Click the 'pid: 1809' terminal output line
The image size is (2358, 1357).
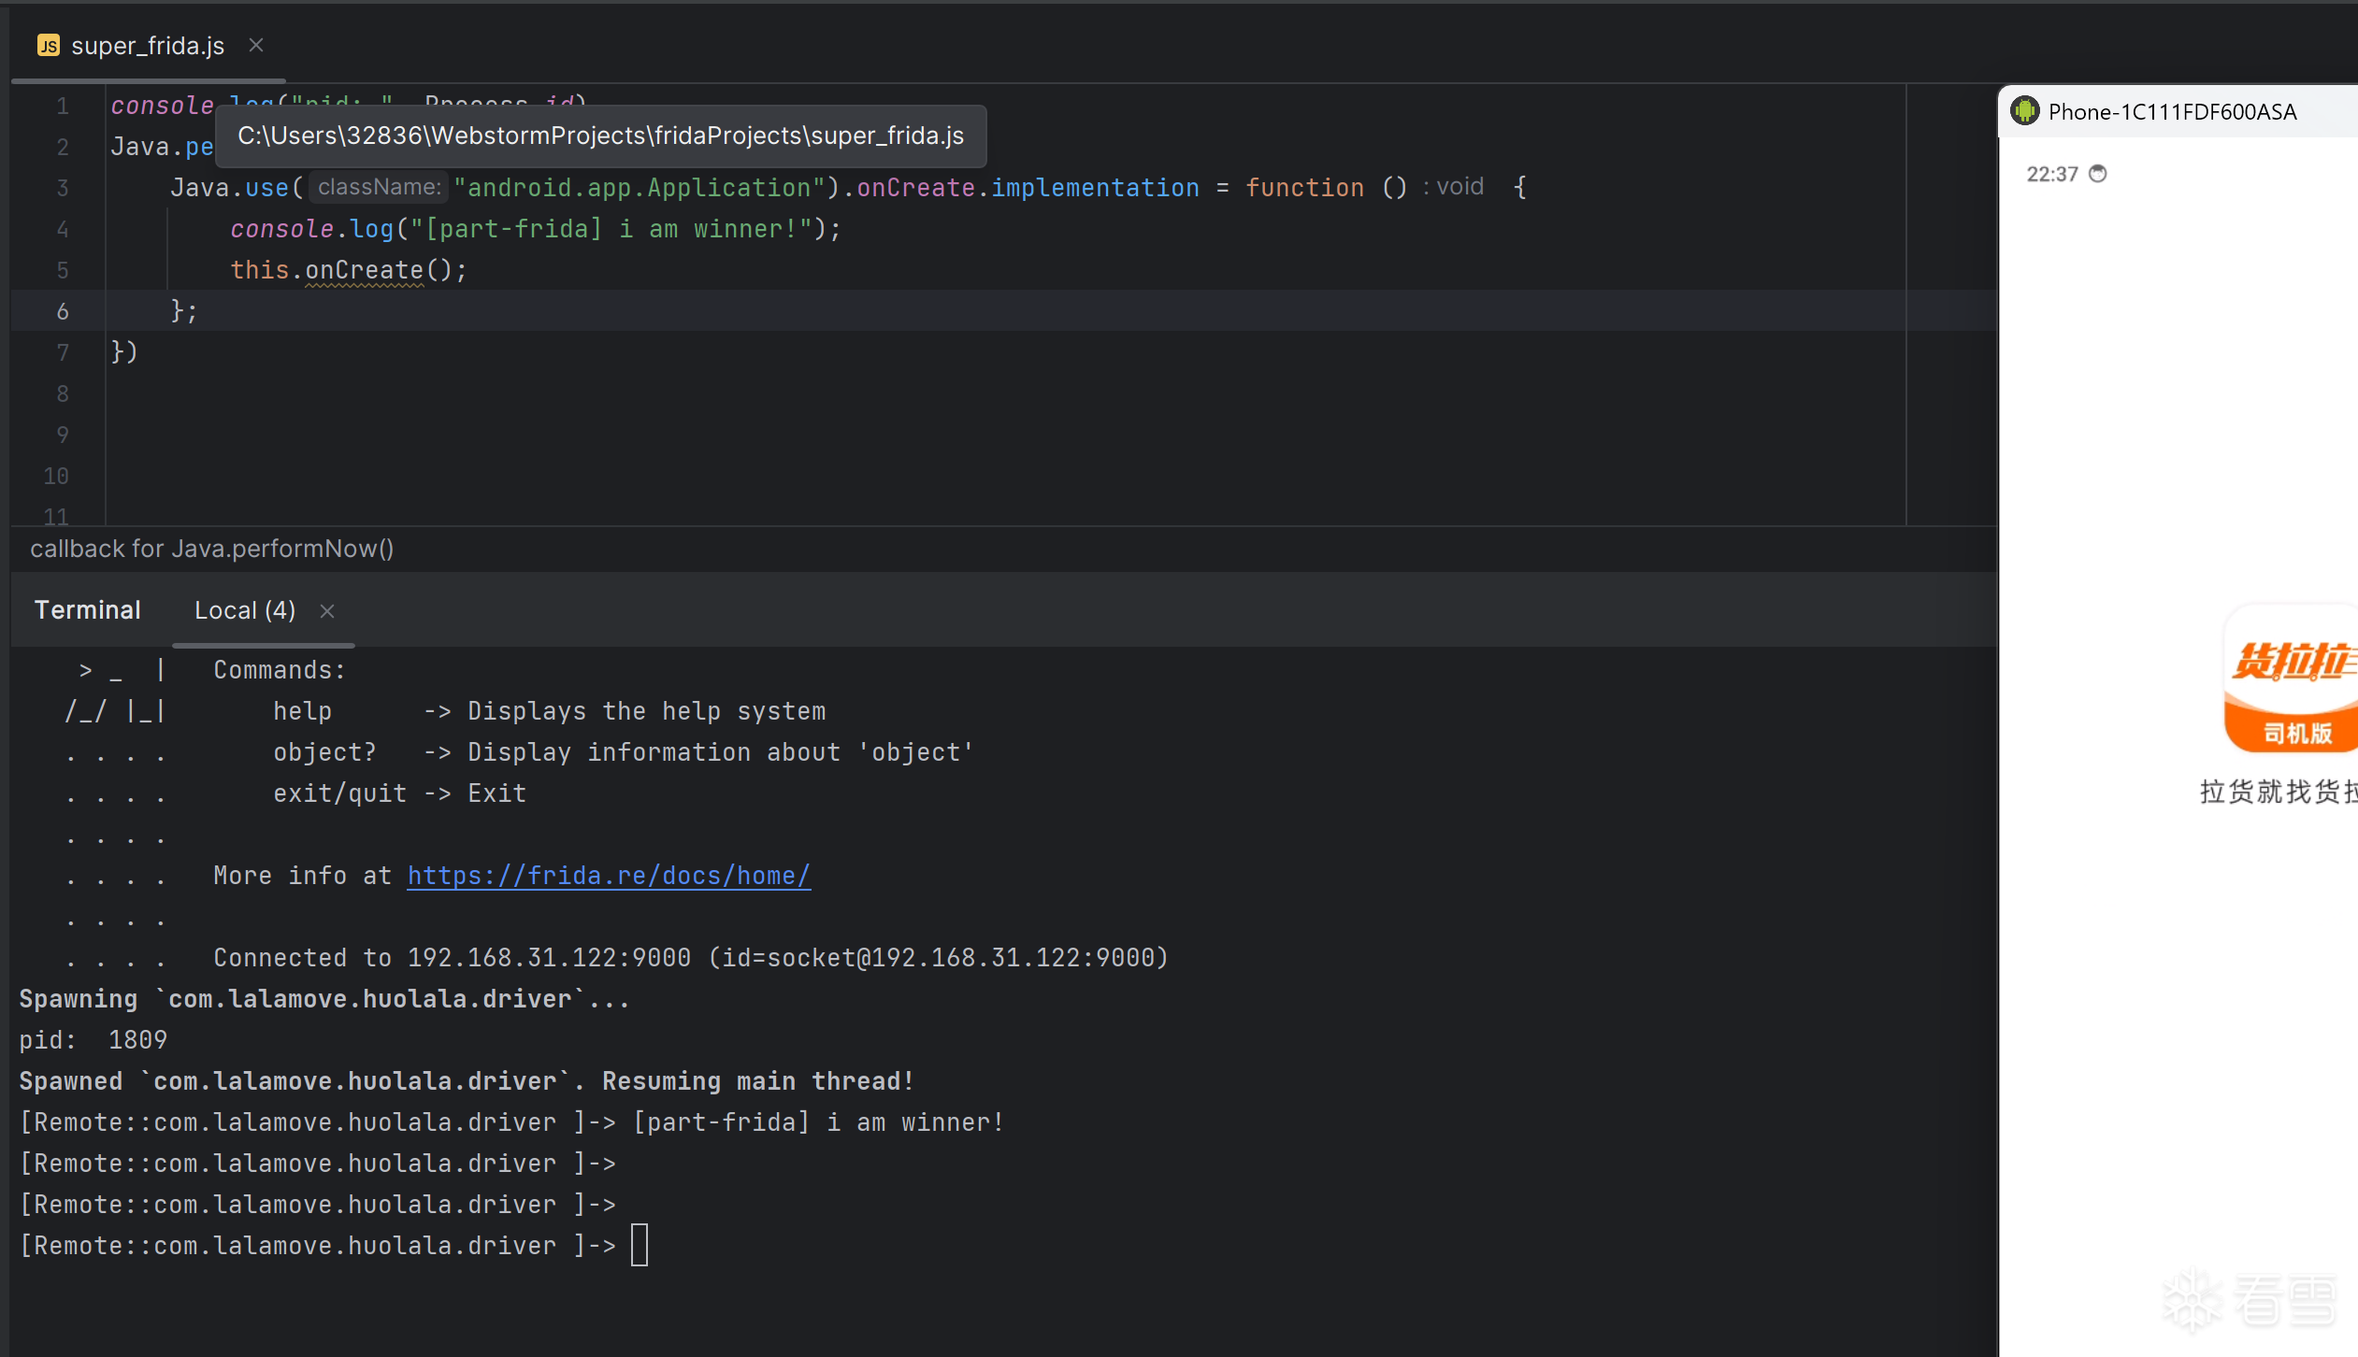click(93, 1039)
